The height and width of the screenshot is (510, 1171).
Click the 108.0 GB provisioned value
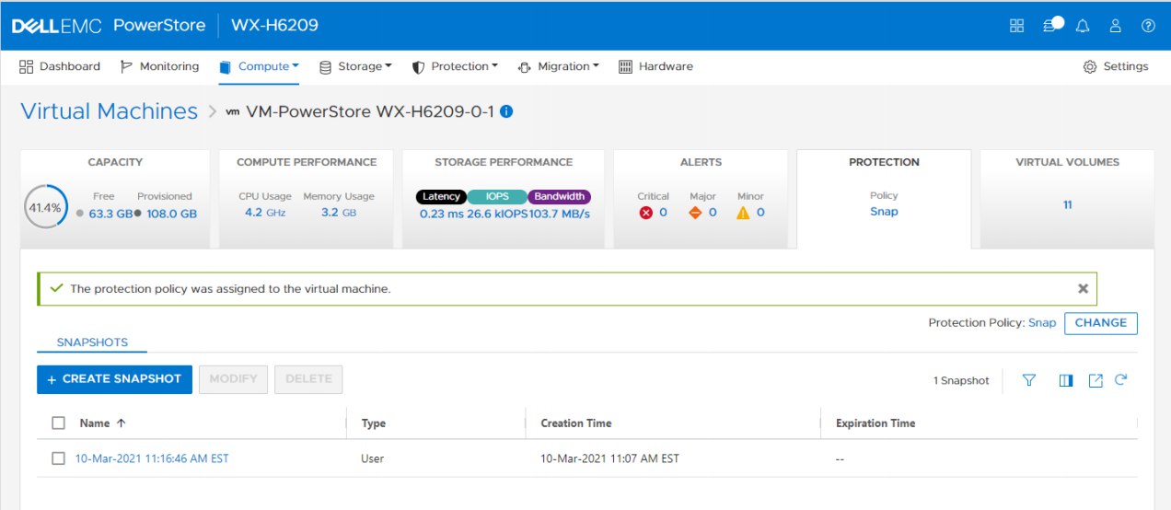pyautogui.click(x=171, y=214)
